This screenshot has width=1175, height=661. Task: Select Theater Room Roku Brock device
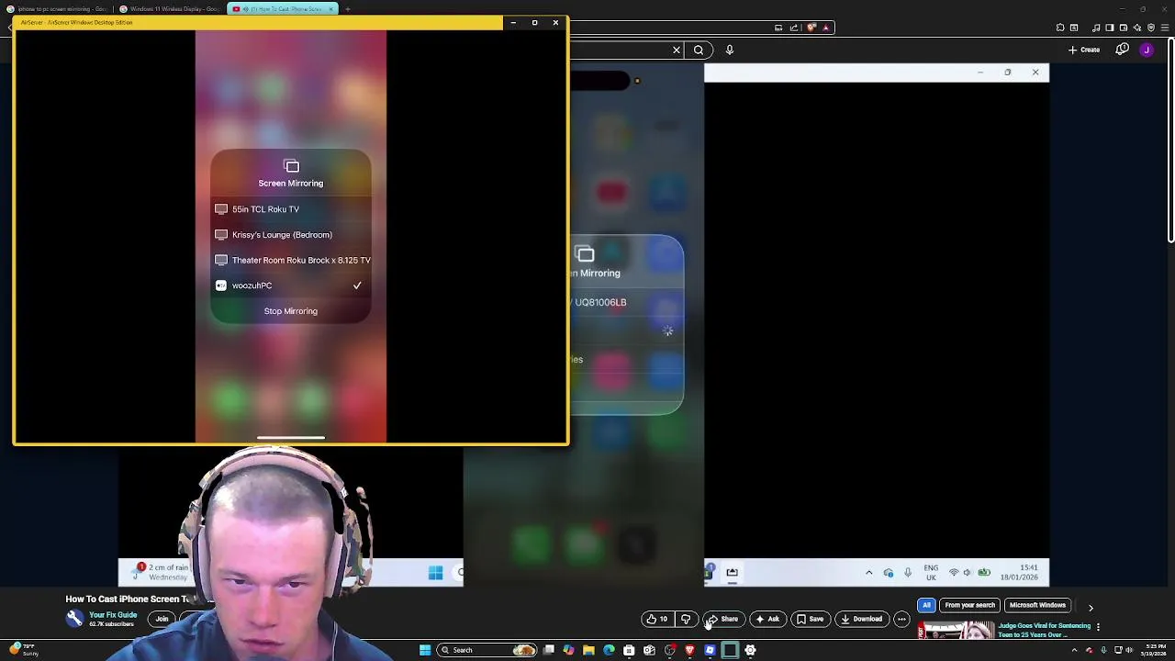click(x=291, y=260)
